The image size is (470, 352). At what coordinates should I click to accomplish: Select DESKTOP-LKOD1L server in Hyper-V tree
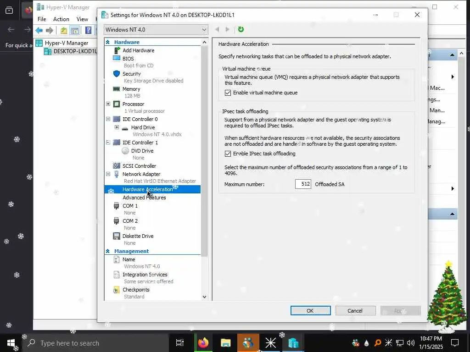click(75, 51)
